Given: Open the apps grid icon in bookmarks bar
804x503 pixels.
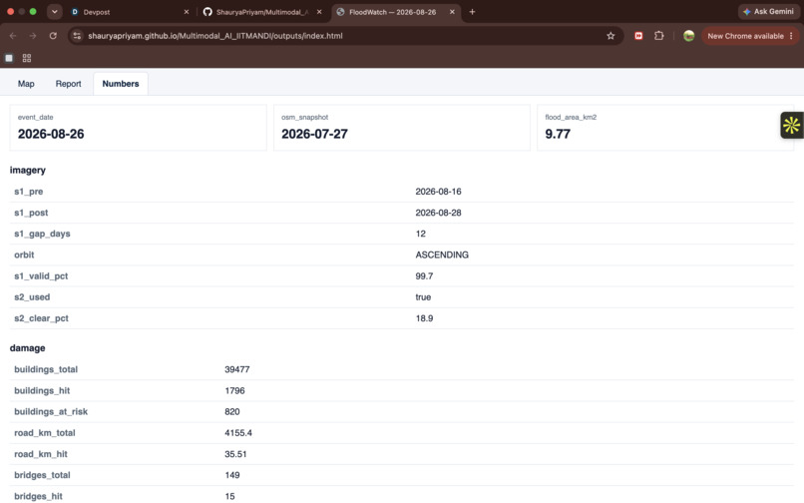Looking at the screenshot, I should coord(27,58).
